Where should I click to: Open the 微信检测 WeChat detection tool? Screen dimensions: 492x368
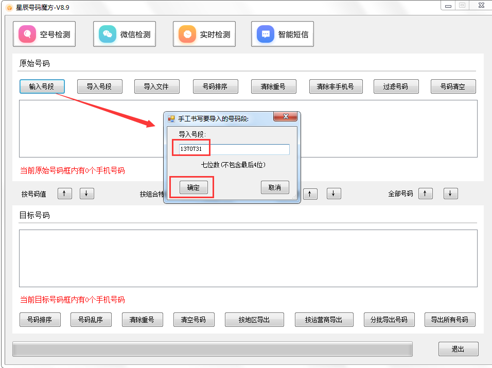click(x=124, y=33)
